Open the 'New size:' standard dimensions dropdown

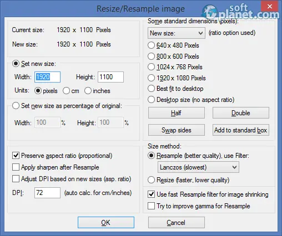pos(177,33)
